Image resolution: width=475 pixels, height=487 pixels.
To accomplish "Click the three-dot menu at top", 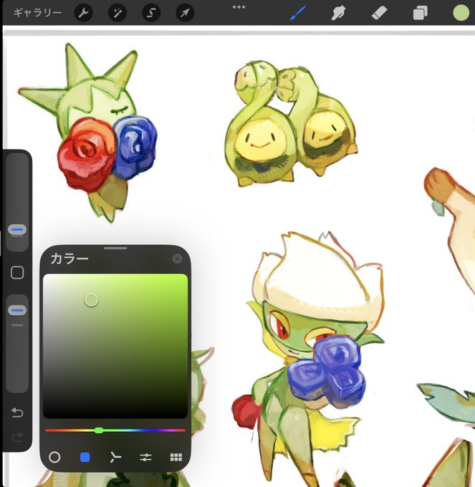I will coord(239,7).
